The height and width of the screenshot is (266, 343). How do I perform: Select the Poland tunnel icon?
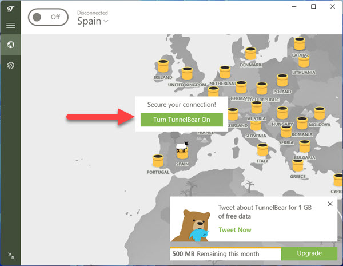[282, 80]
